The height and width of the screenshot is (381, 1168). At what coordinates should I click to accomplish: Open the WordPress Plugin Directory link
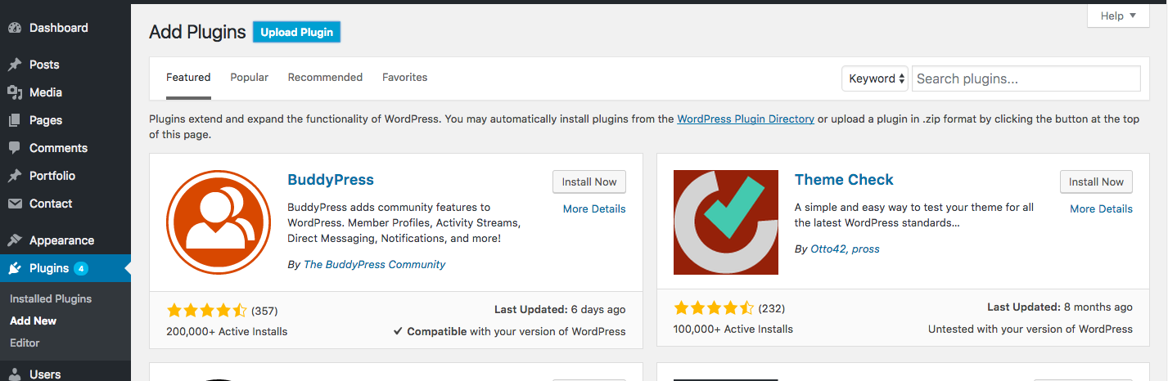coord(746,119)
